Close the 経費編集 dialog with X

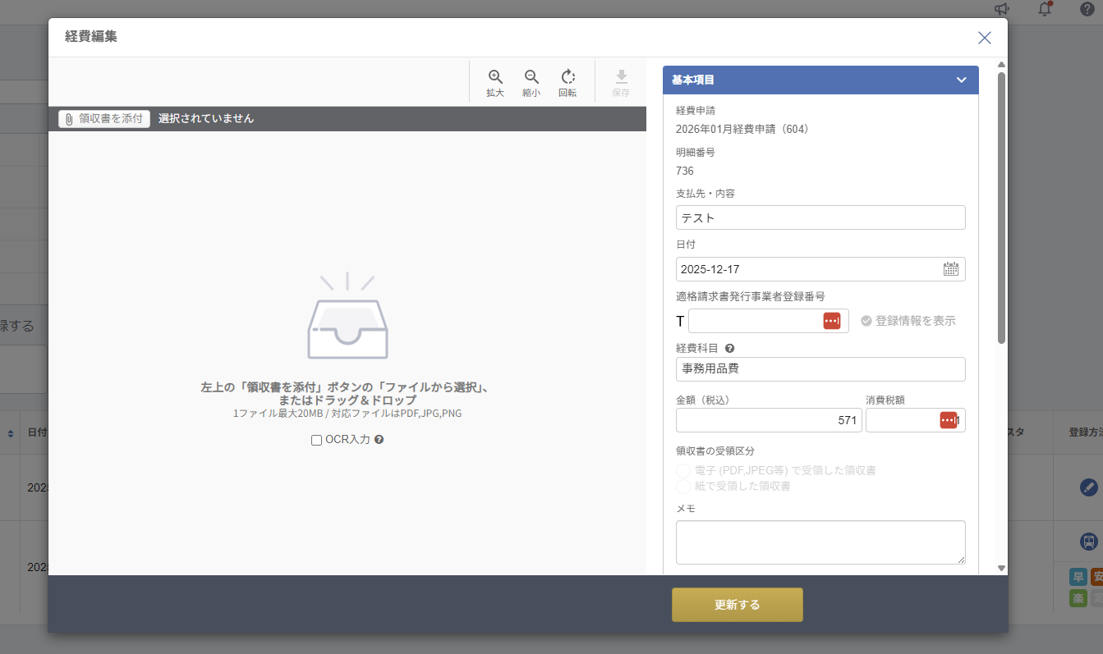point(984,38)
